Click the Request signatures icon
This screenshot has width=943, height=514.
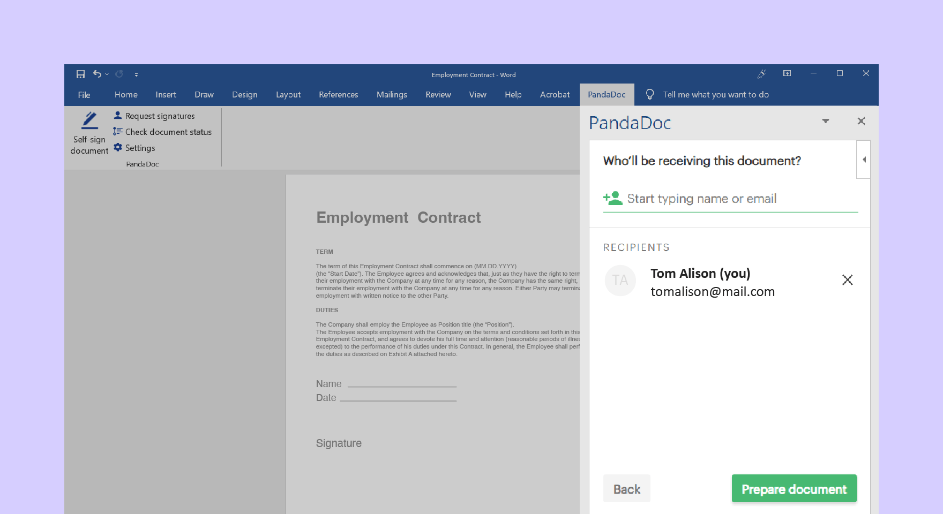tap(117, 115)
